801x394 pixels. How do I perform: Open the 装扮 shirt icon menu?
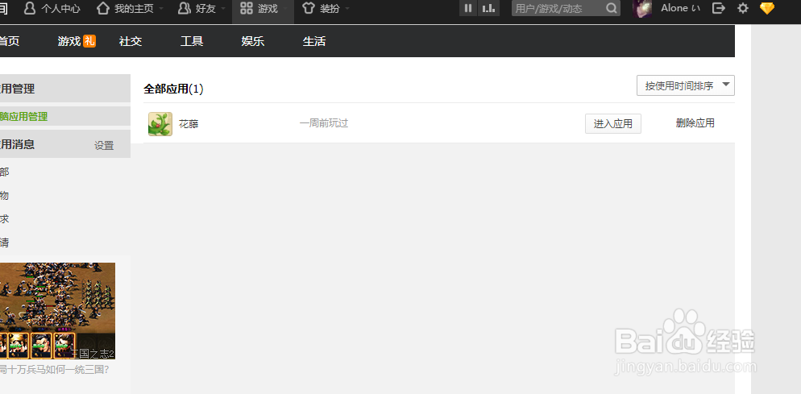(309, 8)
